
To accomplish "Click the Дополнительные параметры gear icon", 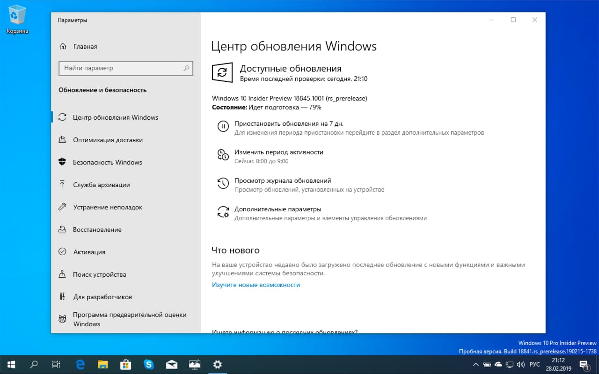I will [223, 212].
